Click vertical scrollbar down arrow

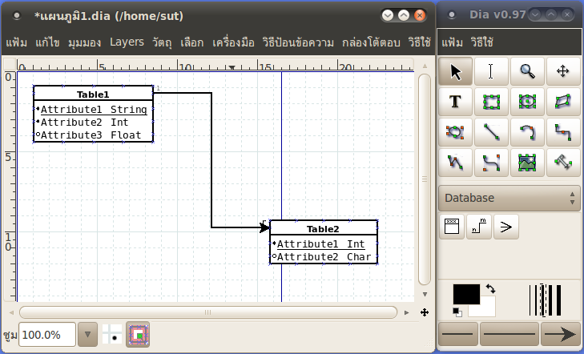point(425,294)
